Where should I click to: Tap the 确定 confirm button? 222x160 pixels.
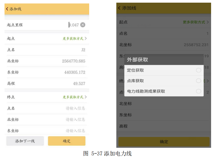pos(66,141)
